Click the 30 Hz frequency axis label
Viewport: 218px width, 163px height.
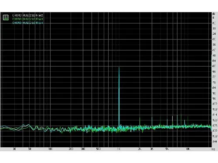coord(14,149)
